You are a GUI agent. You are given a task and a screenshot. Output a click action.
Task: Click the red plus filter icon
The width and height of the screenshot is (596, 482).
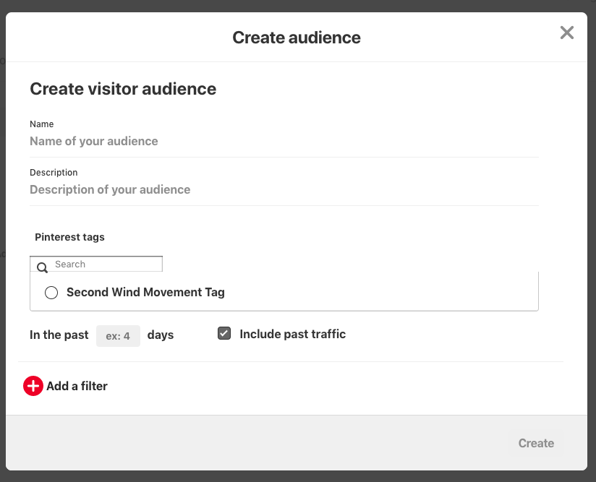pyautogui.click(x=33, y=386)
